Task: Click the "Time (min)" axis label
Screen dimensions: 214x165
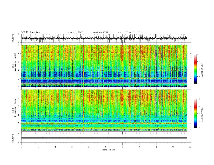Action: 108,150
